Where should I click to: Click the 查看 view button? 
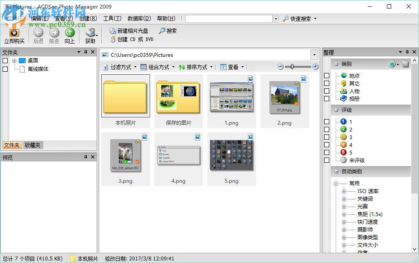231,67
